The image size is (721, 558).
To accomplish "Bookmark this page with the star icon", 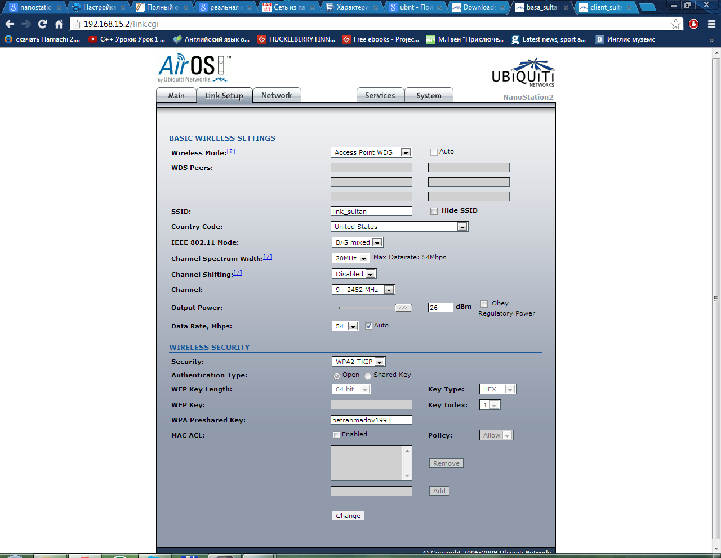I will point(675,24).
